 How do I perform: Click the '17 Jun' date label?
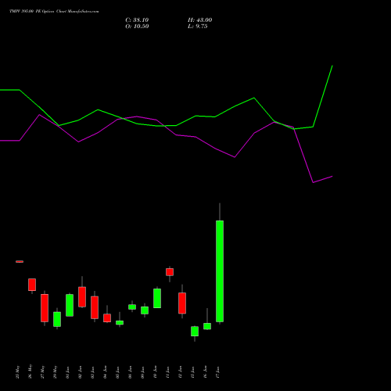point(218,372)
